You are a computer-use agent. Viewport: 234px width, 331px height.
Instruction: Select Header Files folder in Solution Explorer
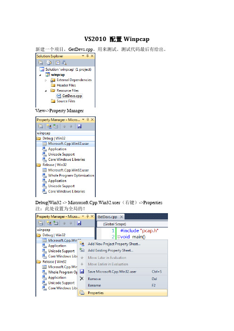point(63,85)
